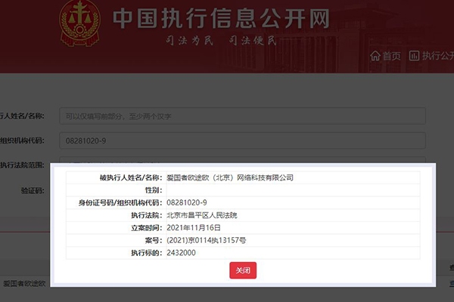Click the court emblem logo

pos(80,23)
